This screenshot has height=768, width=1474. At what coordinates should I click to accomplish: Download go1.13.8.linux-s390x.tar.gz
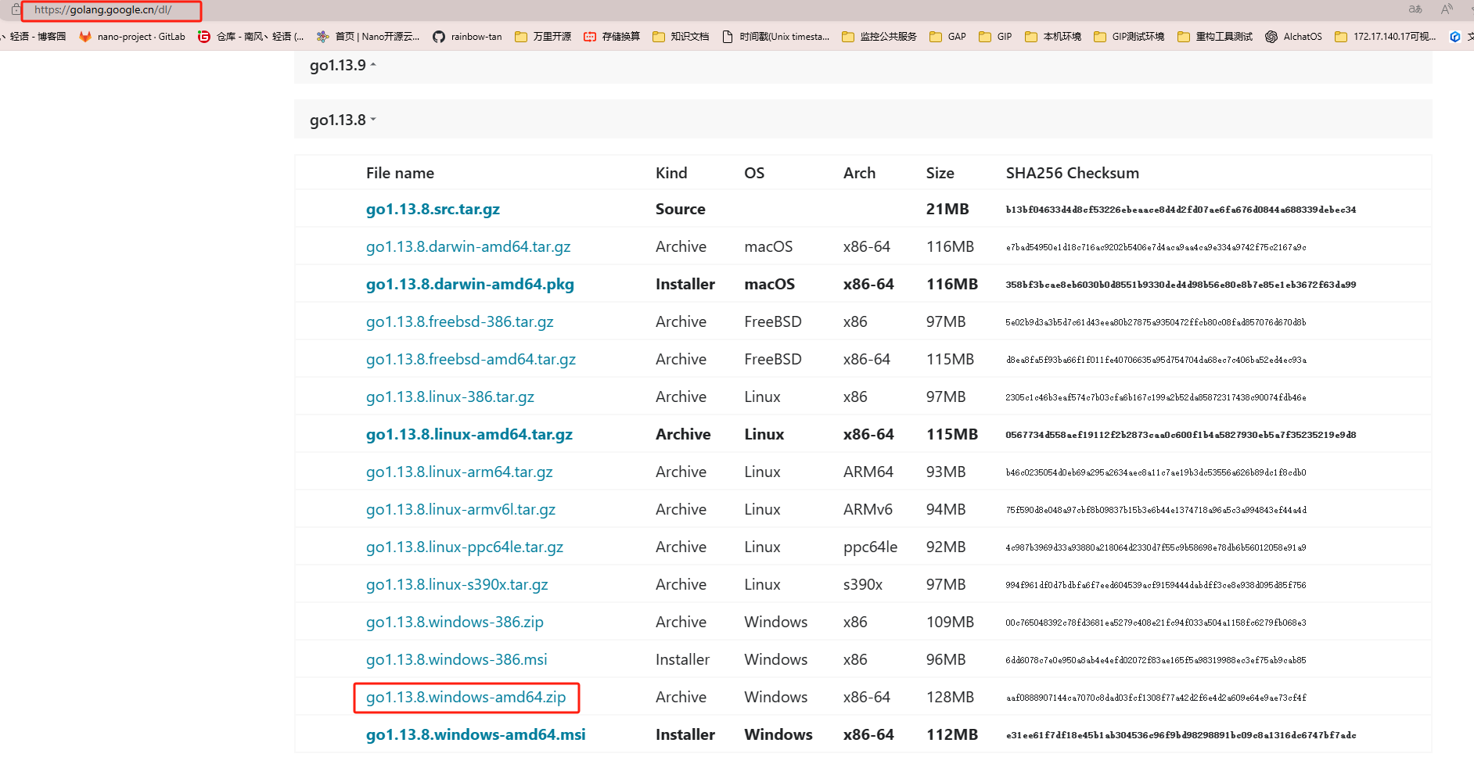pyautogui.click(x=457, y=584)
